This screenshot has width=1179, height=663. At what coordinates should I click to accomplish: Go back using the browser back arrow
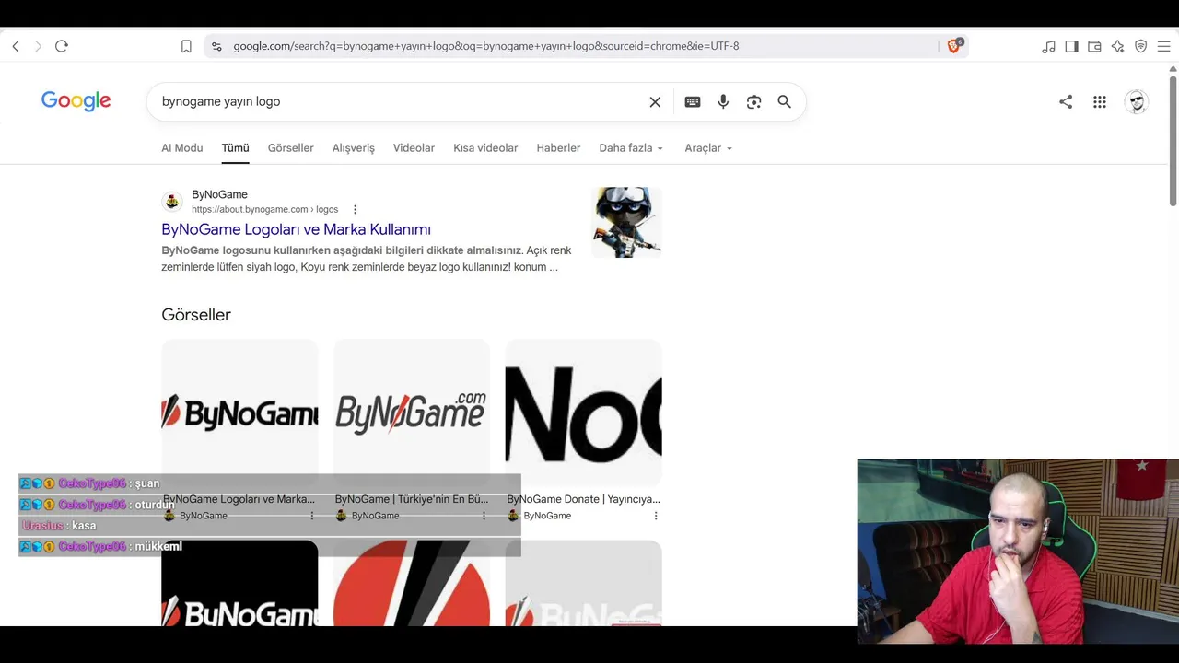(x=16, y=46)
